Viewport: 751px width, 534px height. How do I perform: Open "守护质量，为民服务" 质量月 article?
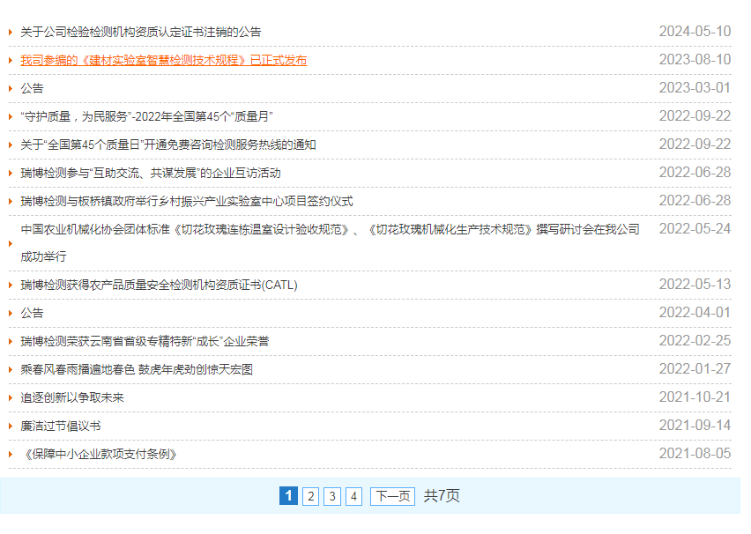click(146, 116)
